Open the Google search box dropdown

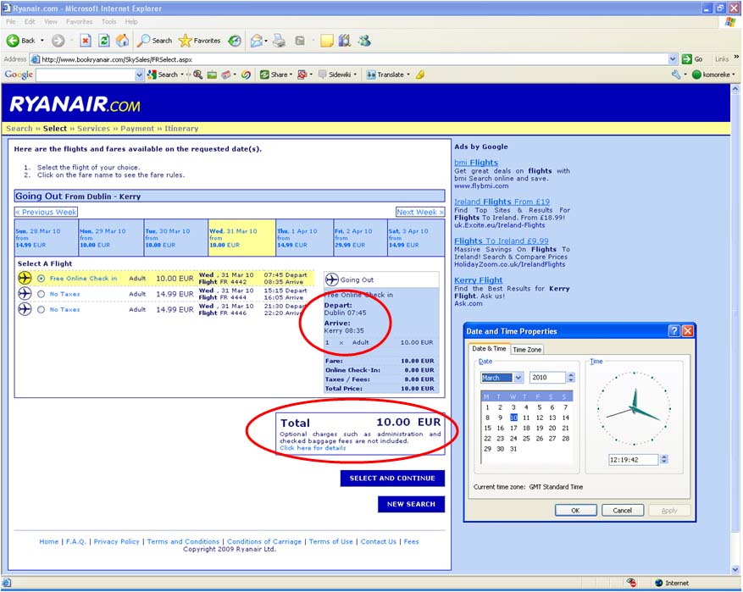tap(139, 75)
